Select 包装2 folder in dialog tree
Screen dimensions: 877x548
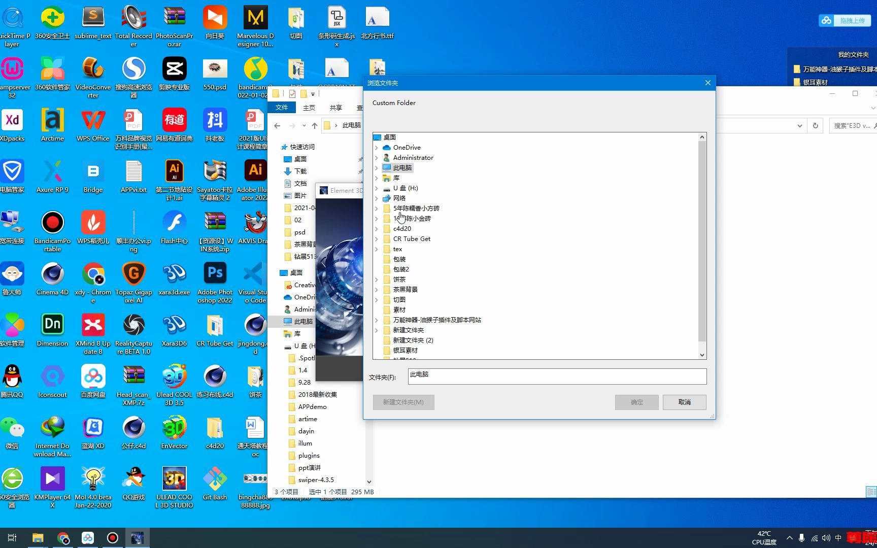click(x=401, y=269)
